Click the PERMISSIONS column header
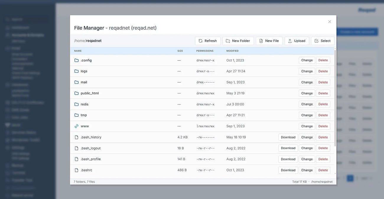384x199 pixels. (x=205, y=51)
